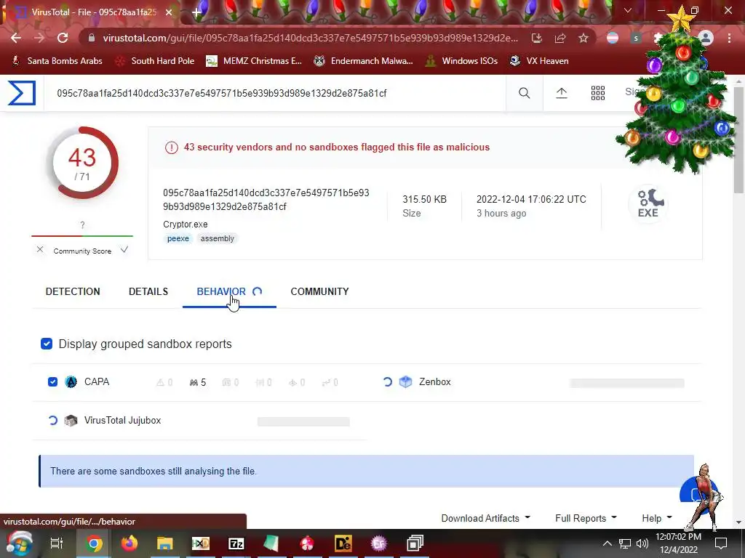Open Santa Bombs Arabs bookmark
The width and height of the screenshot is (745, 558).
tap(57, 61)
